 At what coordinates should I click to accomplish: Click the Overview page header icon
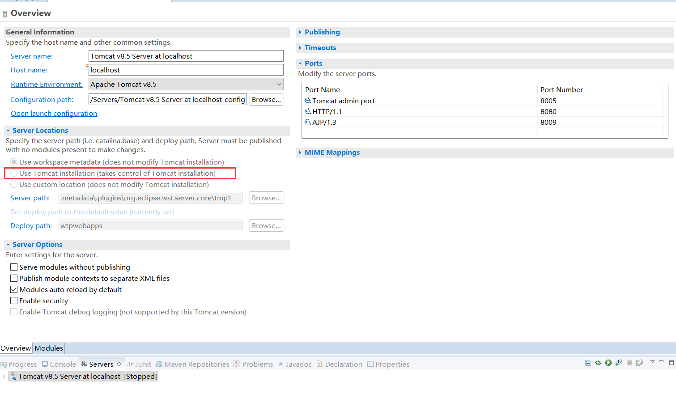tap(5, 14)
